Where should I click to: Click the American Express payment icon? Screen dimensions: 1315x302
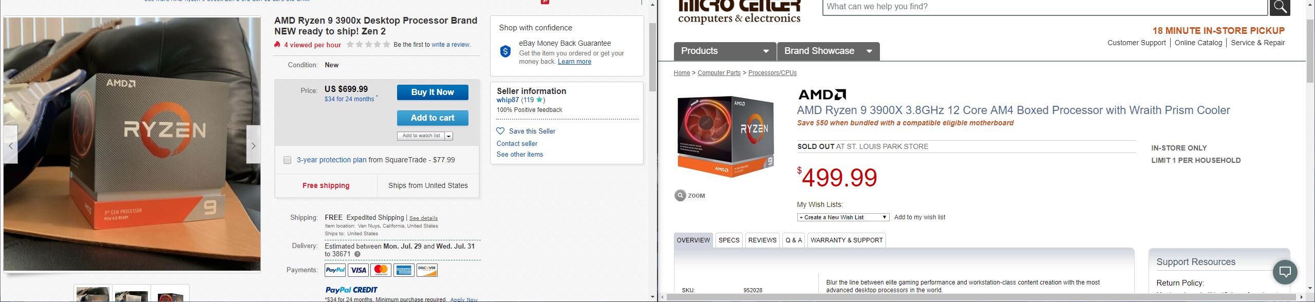point(404,270)
